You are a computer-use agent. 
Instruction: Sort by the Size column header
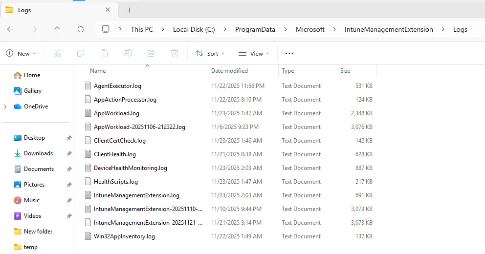pyautogui.click(x=345, y=71)
